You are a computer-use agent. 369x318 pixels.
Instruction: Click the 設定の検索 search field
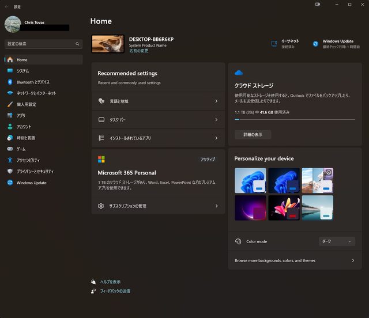(40, 44)
